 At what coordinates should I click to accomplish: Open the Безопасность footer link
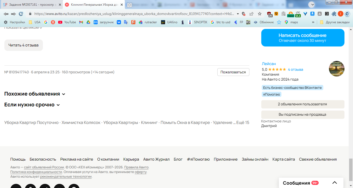pos(43,159)
